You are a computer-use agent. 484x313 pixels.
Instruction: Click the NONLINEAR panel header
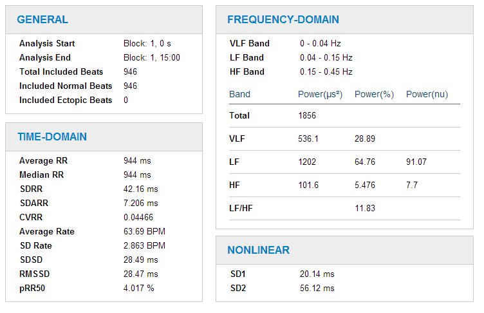(x=258, y=250)
